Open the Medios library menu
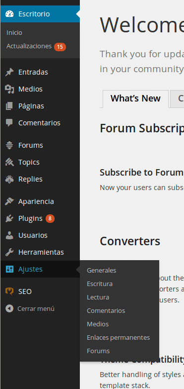The height and width of the screenshot is (389, 184). click(x=40, y=89)
